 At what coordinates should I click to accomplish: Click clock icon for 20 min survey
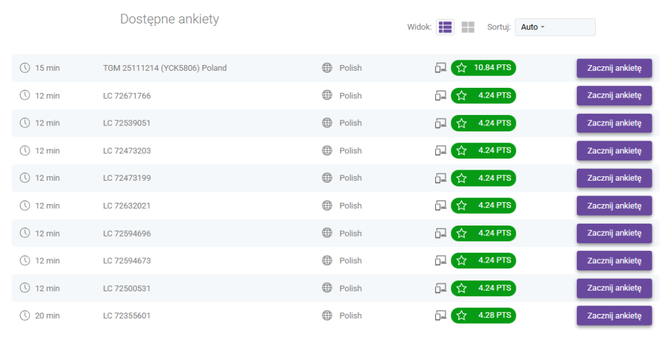[x=25, y=316]
